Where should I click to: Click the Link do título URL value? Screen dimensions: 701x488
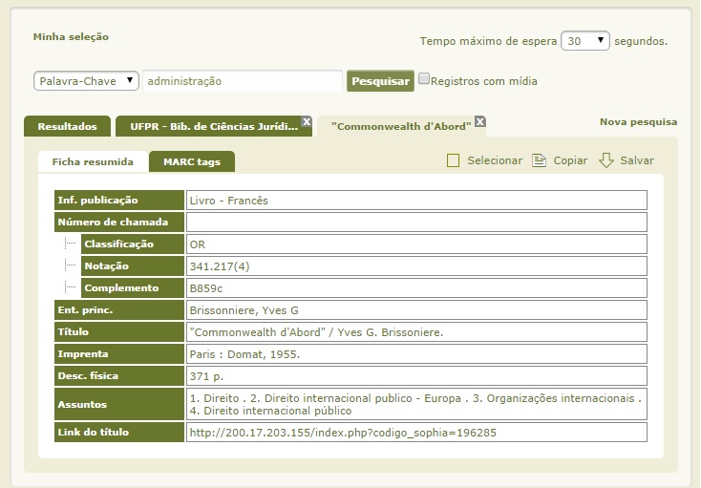(x=343, y=433)
